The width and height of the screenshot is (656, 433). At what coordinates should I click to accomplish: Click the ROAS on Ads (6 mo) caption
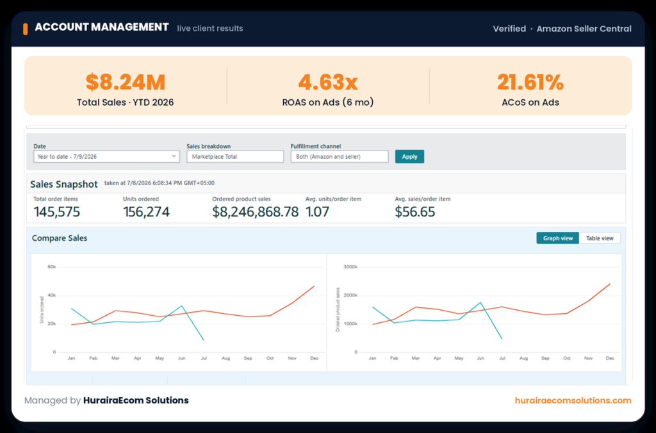click(x=328, y=102)
